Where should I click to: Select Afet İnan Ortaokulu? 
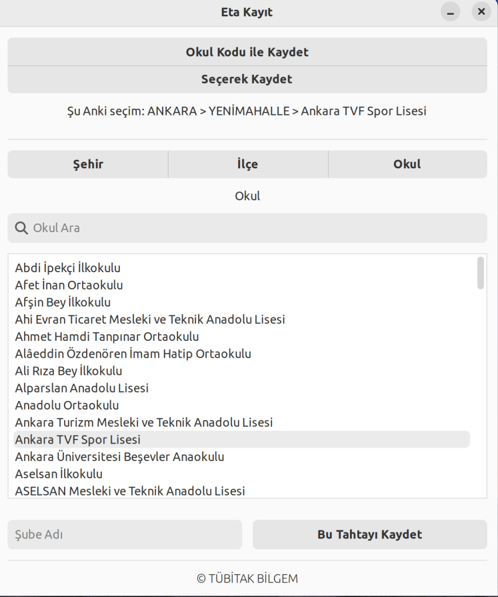tap(69, 285)
